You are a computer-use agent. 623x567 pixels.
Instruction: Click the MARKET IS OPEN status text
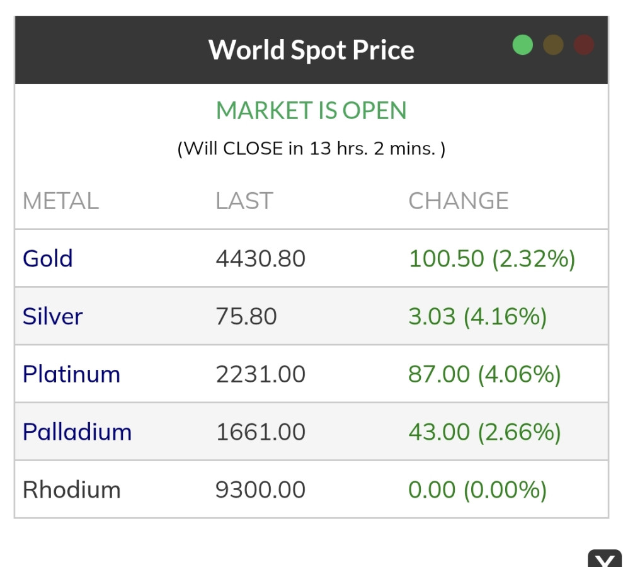click(x=311, y=111)
